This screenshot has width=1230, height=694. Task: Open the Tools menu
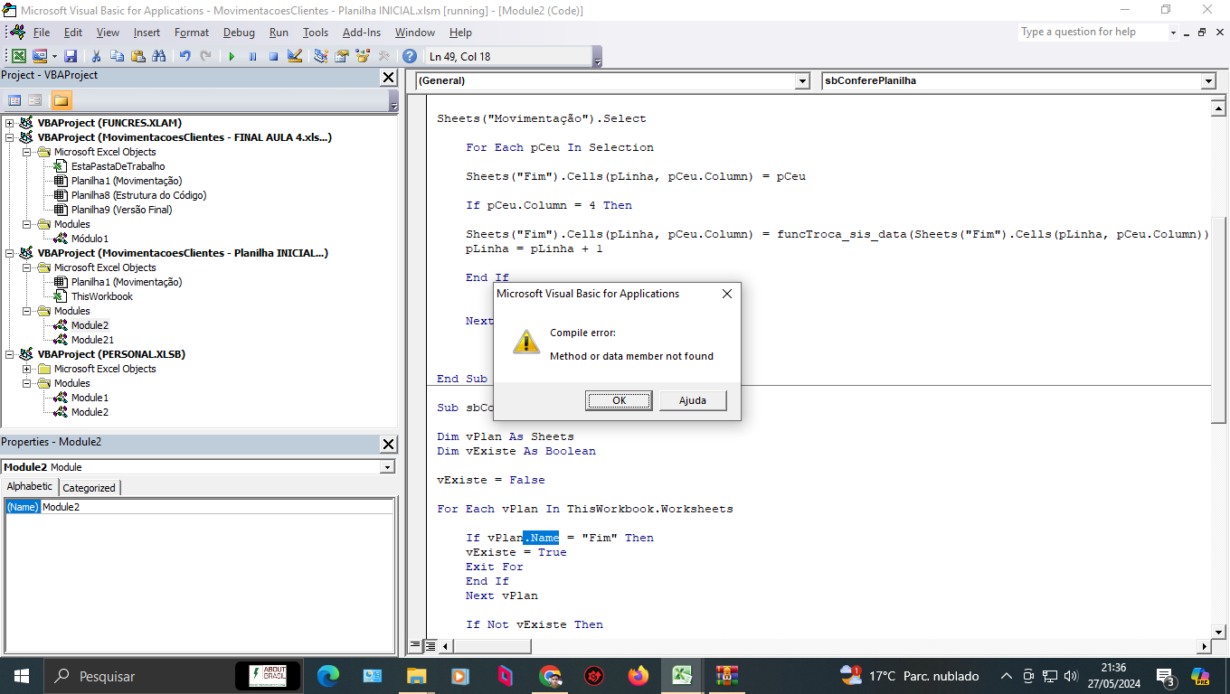click(x=316, y=33)
